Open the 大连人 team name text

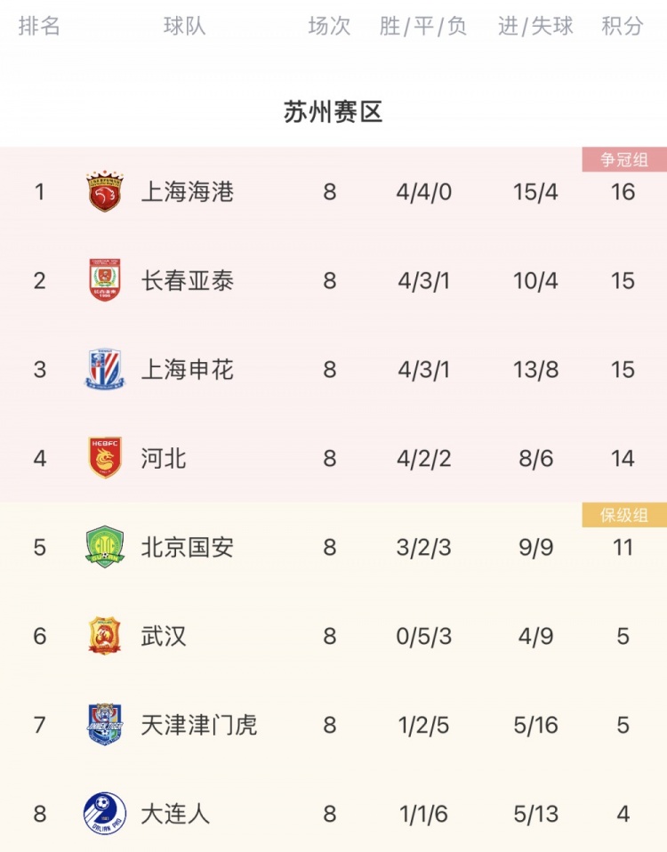175,814
